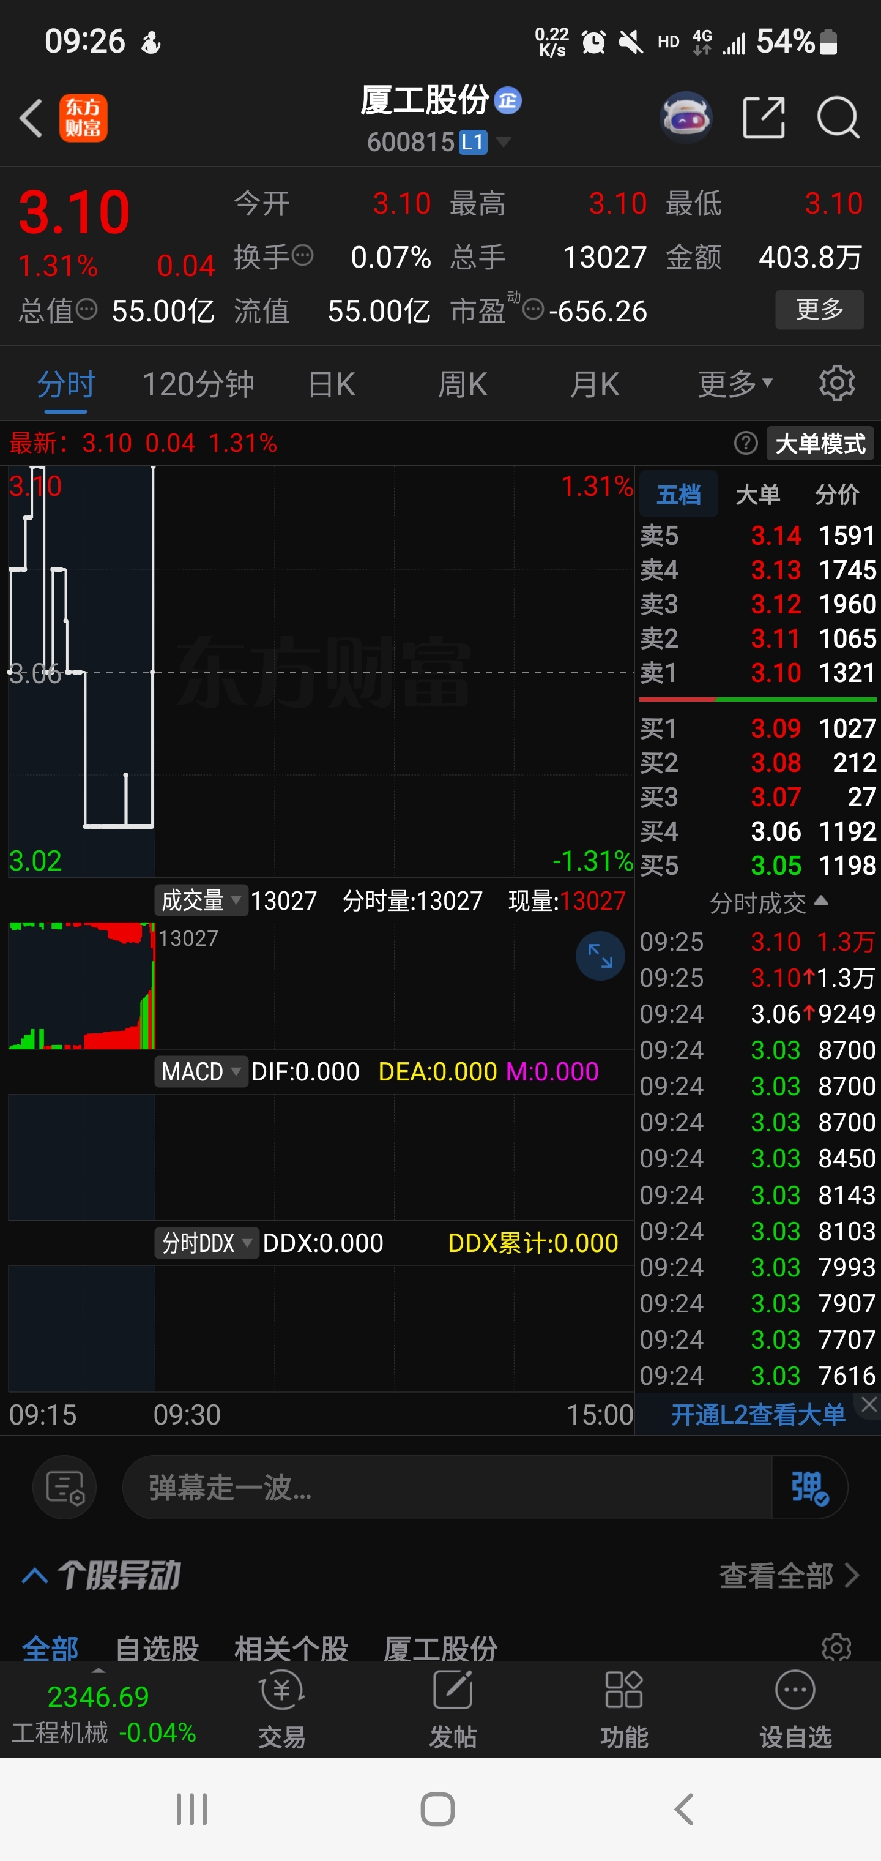Tap the 更多 quote details button
This screenshot has height=1861, width=881.
point(820,310)
